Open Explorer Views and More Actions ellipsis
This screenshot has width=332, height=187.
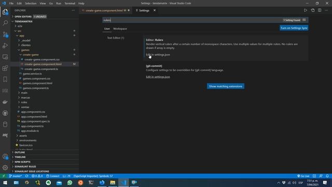pos(73,10)
